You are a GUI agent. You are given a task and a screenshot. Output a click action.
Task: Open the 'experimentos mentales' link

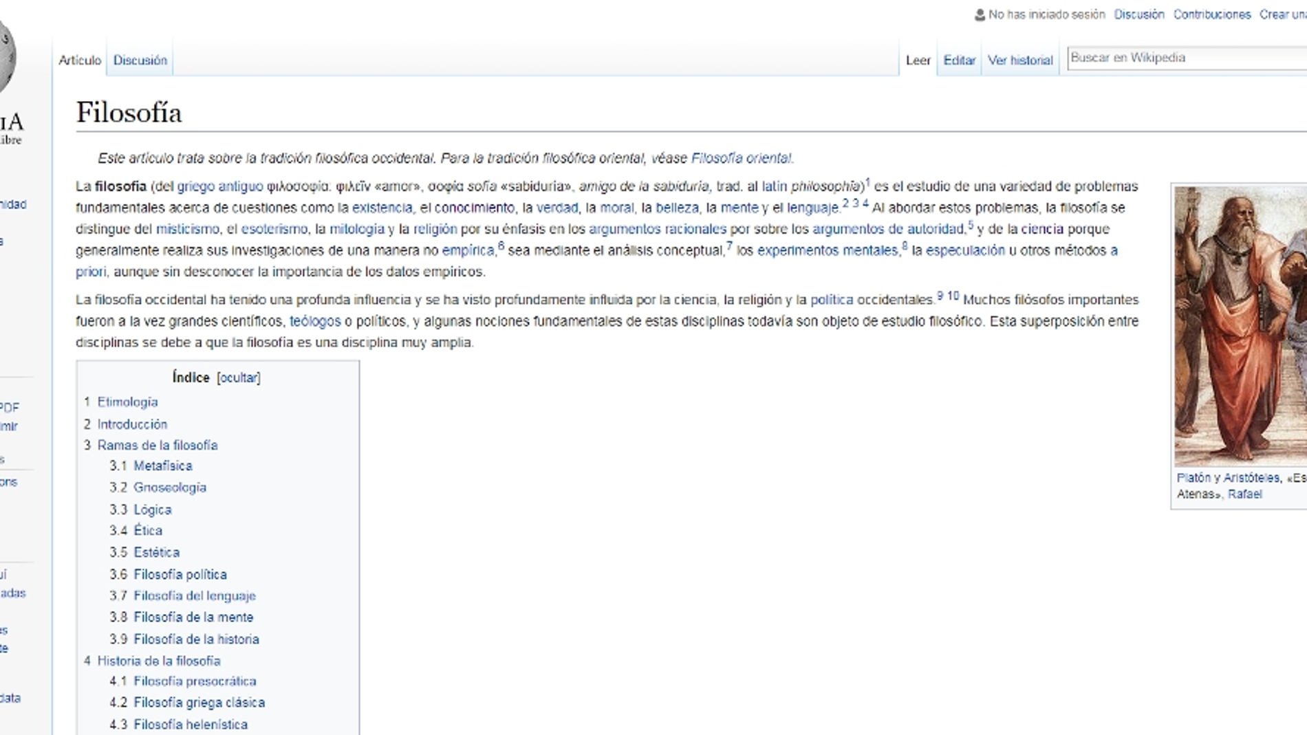[828, 250]
